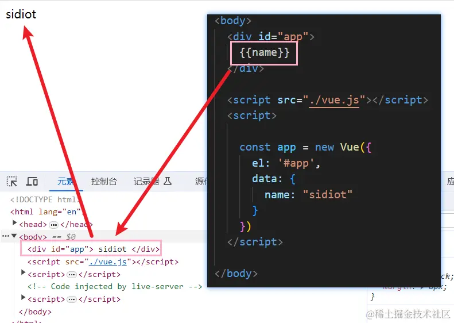Click the data: { line in code
454x323 pixels.
(x=274, y=179)
